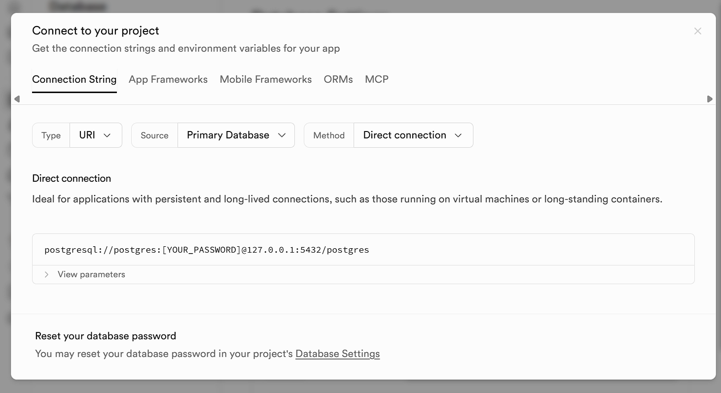721x393 pixels.
Task: Open the Direct connection method dropdown
Action: coord(413,135)
